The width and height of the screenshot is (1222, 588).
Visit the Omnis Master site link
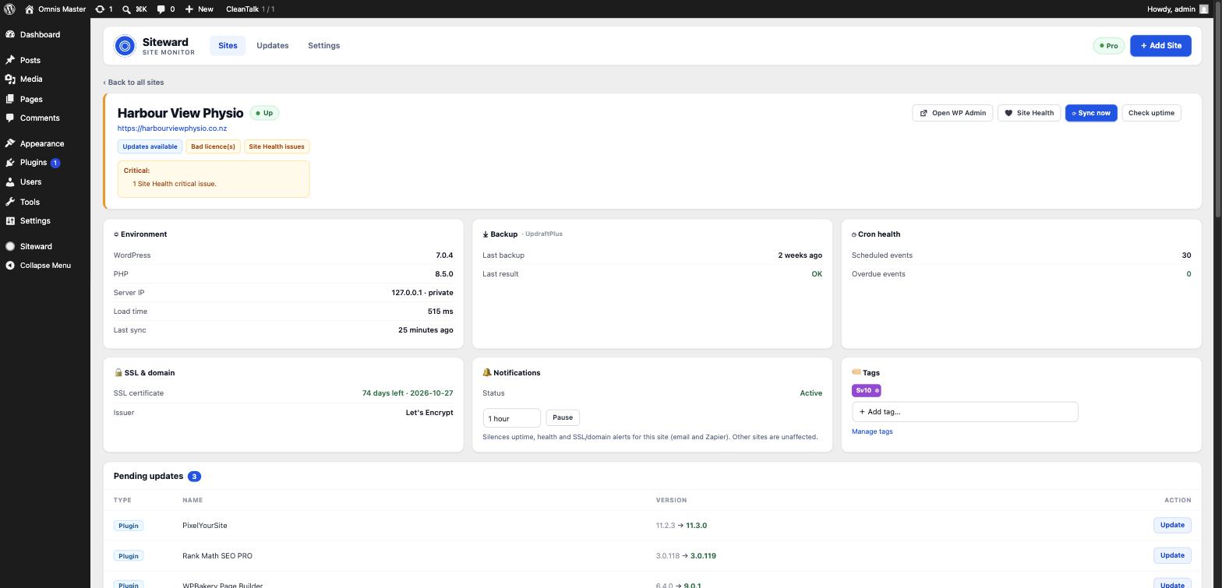coord(55,9)
